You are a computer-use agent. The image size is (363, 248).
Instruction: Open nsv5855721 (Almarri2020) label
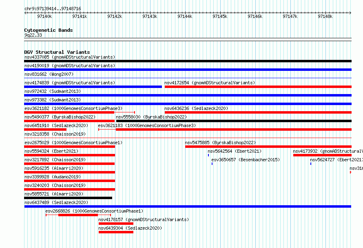54,194
